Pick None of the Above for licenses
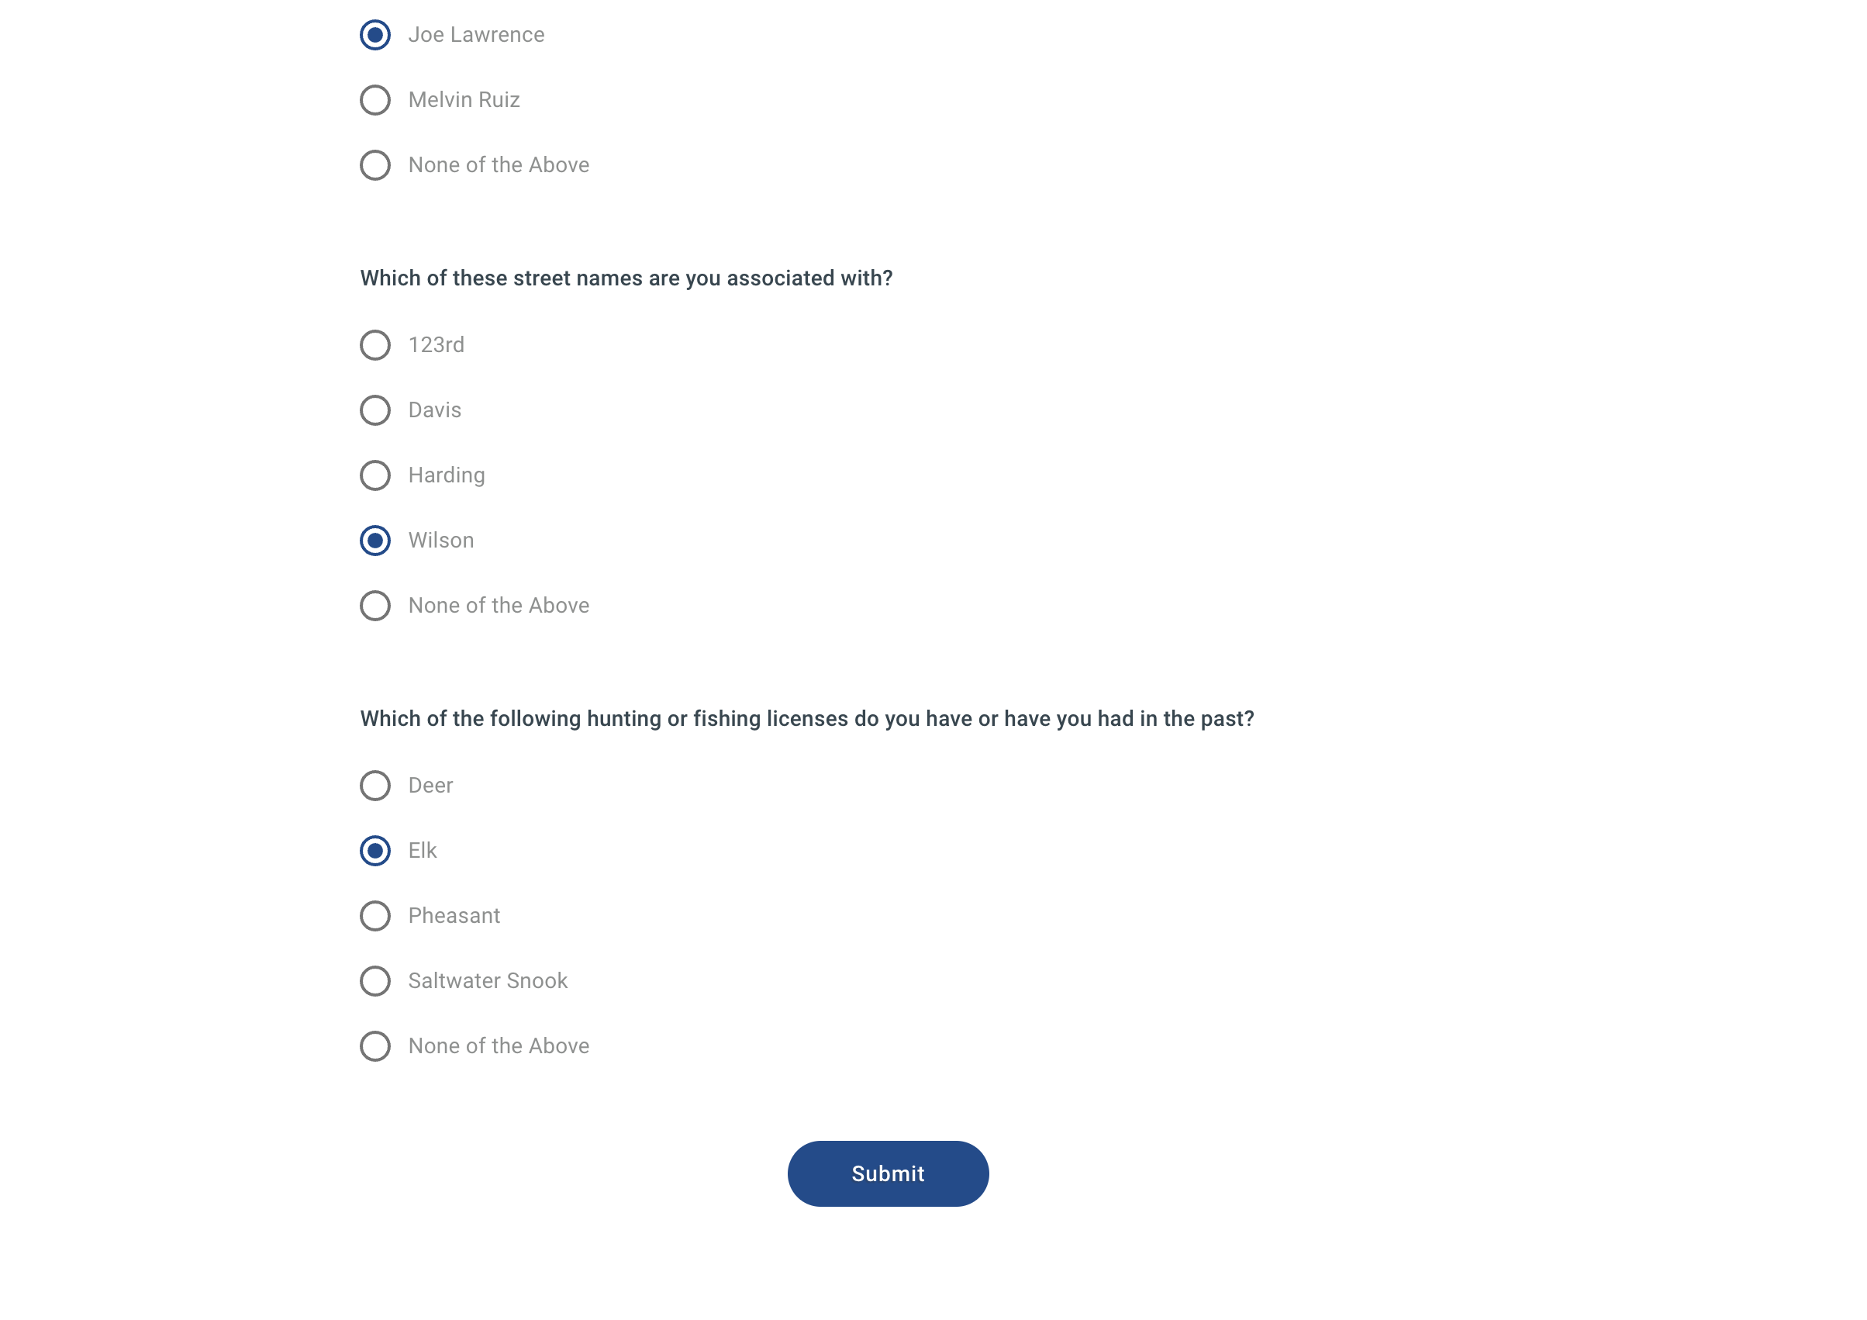Viewport: 1867px width, 1320px height. coord(374,1046)
